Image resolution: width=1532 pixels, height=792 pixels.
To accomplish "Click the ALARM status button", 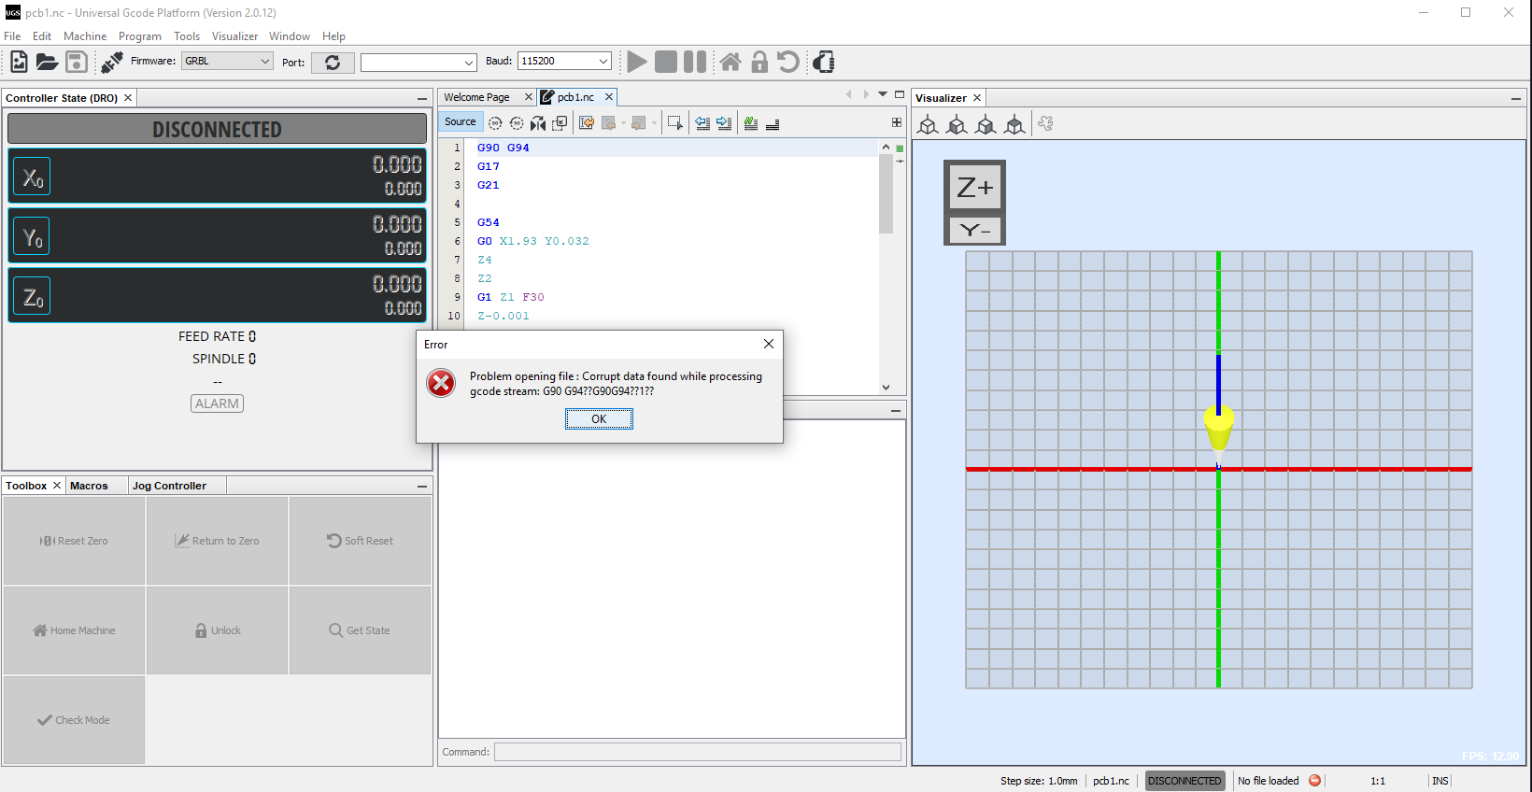I will tap(217, 403).
